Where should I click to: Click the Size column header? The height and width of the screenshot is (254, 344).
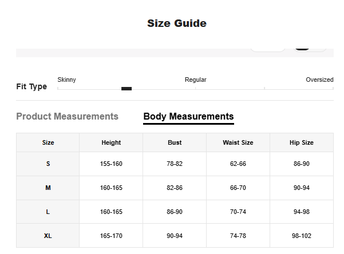tap(48, 143)
